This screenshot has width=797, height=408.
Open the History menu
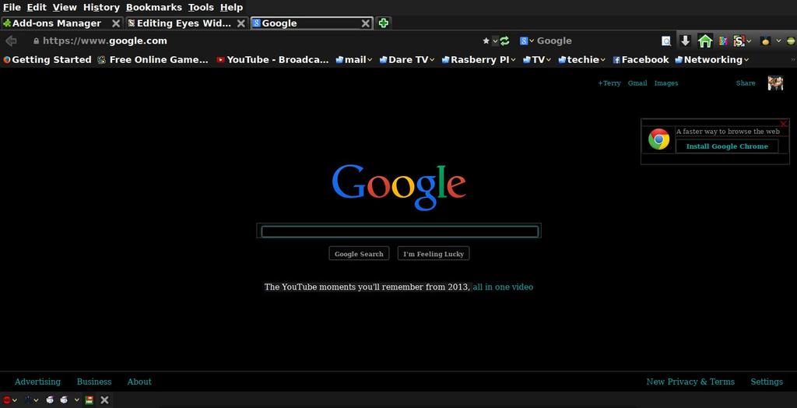(x=101, y=7)
